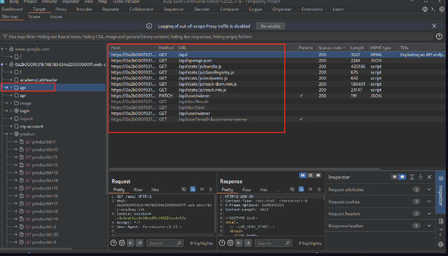The image size is (448, 256).
Task: Collapse www.google.com tree node
Action: click(x=6, y=49)
